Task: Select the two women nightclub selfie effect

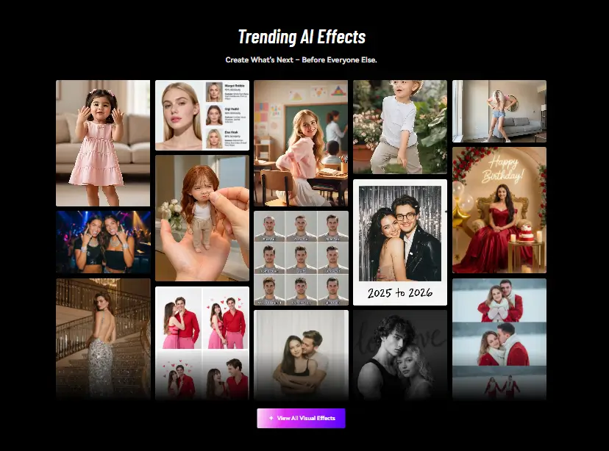Action: click(103, 242)
